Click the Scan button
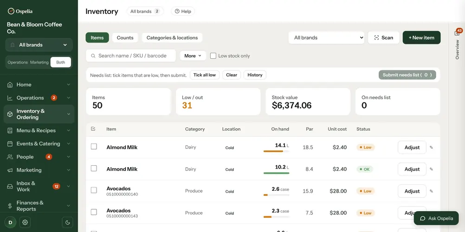 point(384,38)
